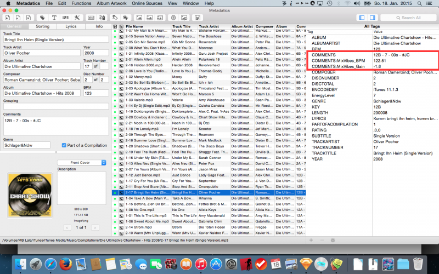Click the add artwork picture icon

point(139,18)
